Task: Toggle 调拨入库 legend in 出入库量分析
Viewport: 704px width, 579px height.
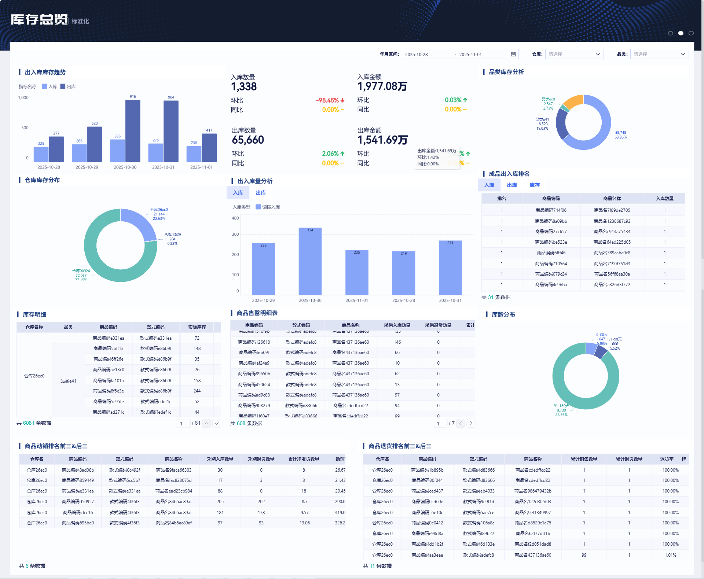Action: [x=268, y=207]
